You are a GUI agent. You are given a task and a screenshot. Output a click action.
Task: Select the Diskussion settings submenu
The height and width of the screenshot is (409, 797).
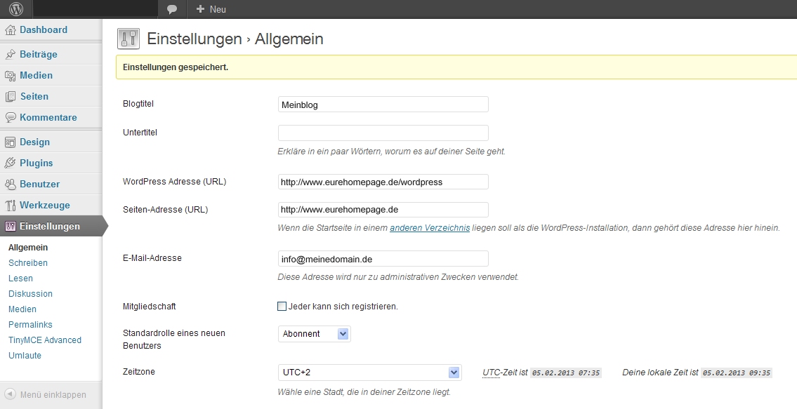tap(30, 294)
